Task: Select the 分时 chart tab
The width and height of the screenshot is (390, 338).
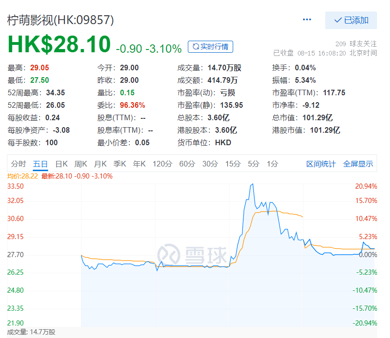Action: pyautogui.click(x=19, y=164)
